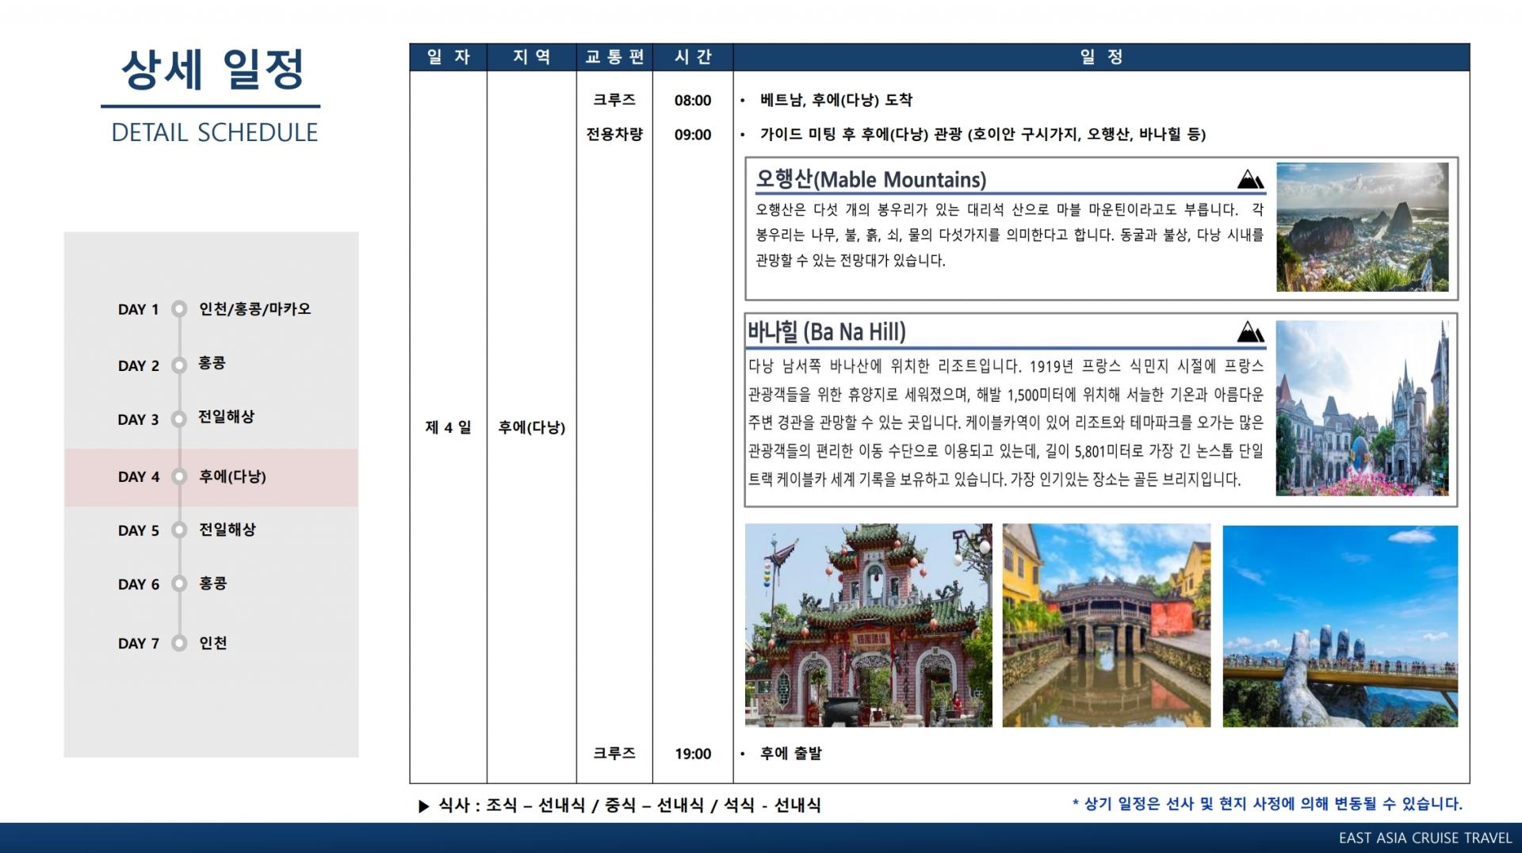Click the 일자 column header
This screenshot has height=853, width=1522.
click(x=449, y=57)
